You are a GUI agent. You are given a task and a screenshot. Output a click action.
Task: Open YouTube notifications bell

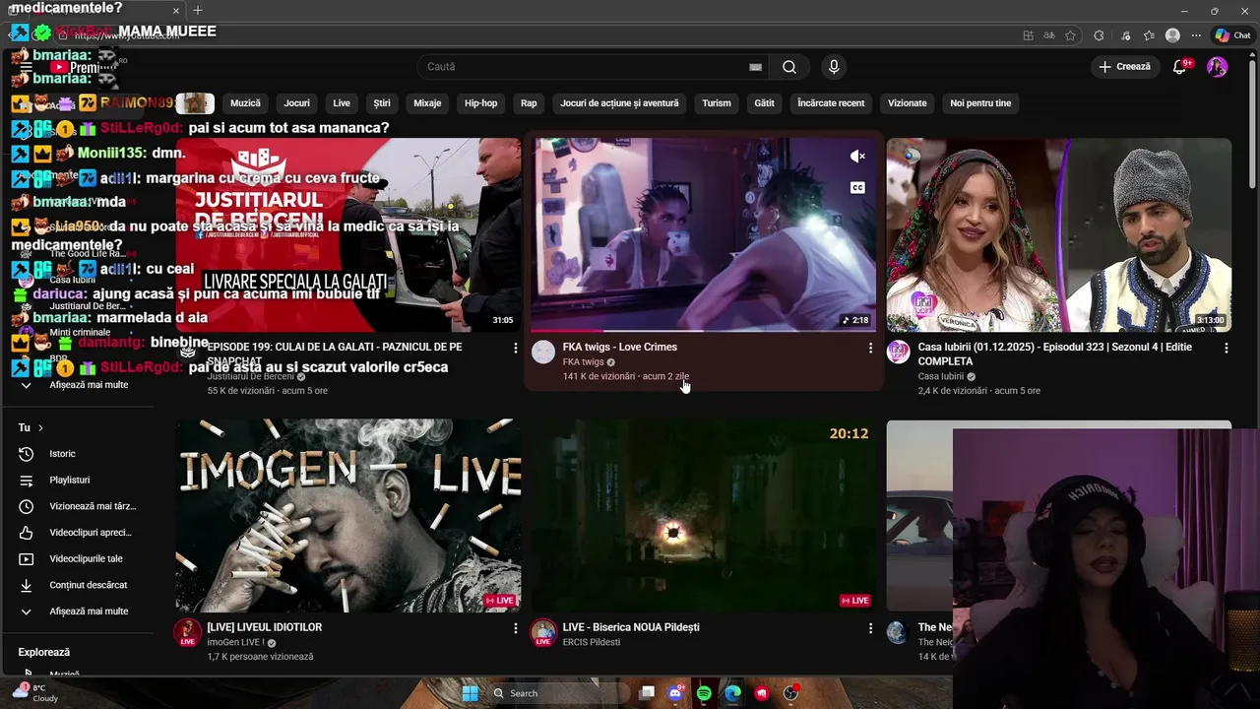point(1180,67)
